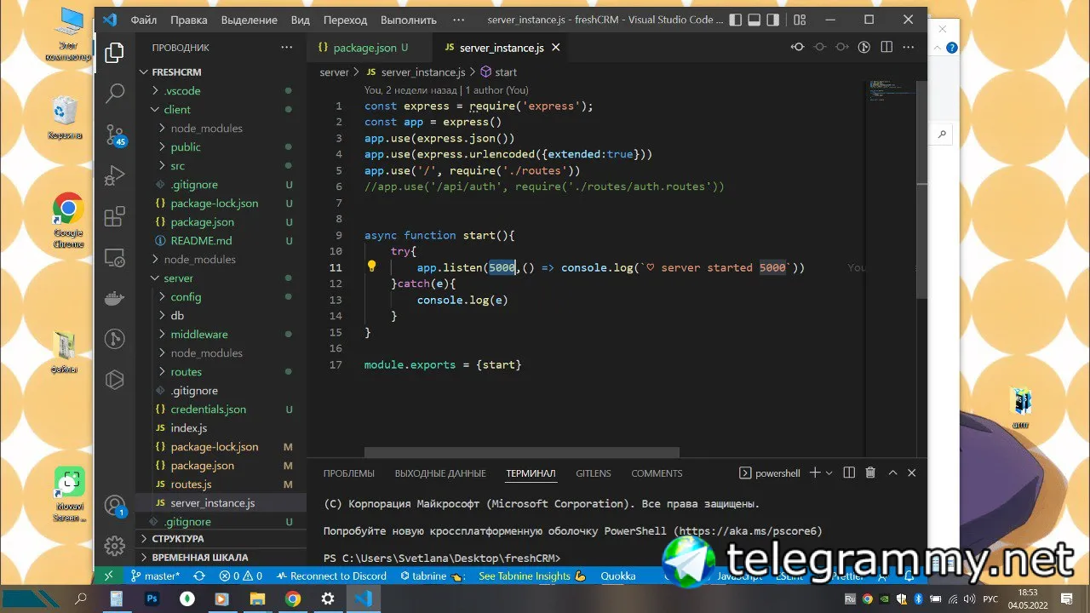Image resolution: width=1090 pixels, height=613 pixels.
Task: Click the tabnine status bar item
Action: pos(431,576)
